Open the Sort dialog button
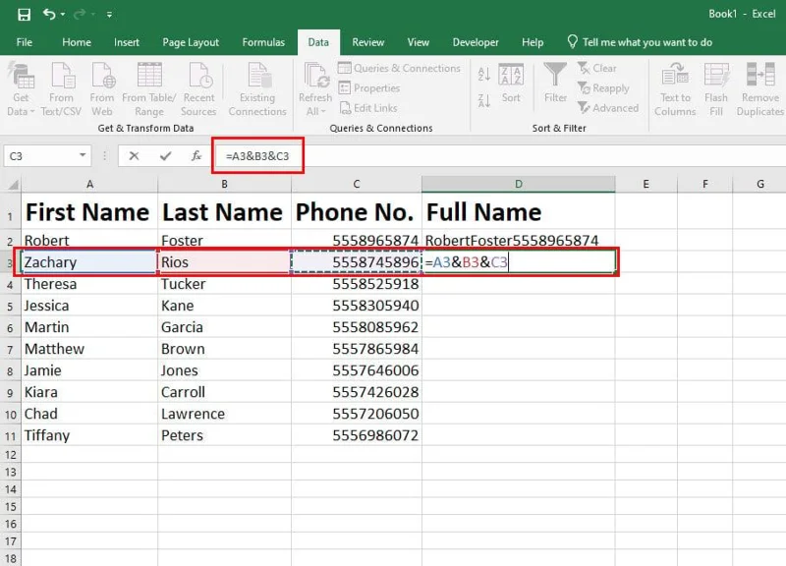The height and width of the screenshot is (566, 786). pyautogui.click(x=511, y=83)
